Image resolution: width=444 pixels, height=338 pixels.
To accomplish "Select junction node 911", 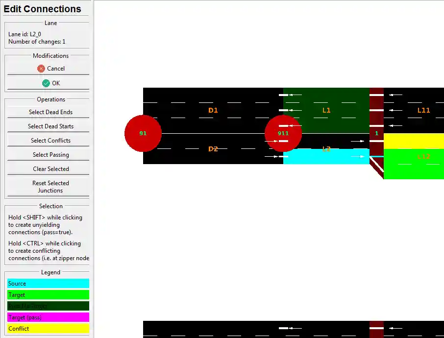I will pyautogui.click(x=283, y=133).
